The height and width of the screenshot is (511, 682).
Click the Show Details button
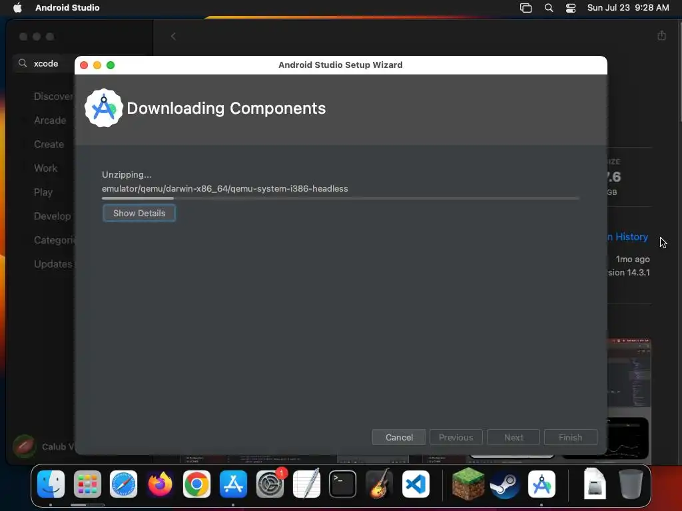[x=139, y=213]
